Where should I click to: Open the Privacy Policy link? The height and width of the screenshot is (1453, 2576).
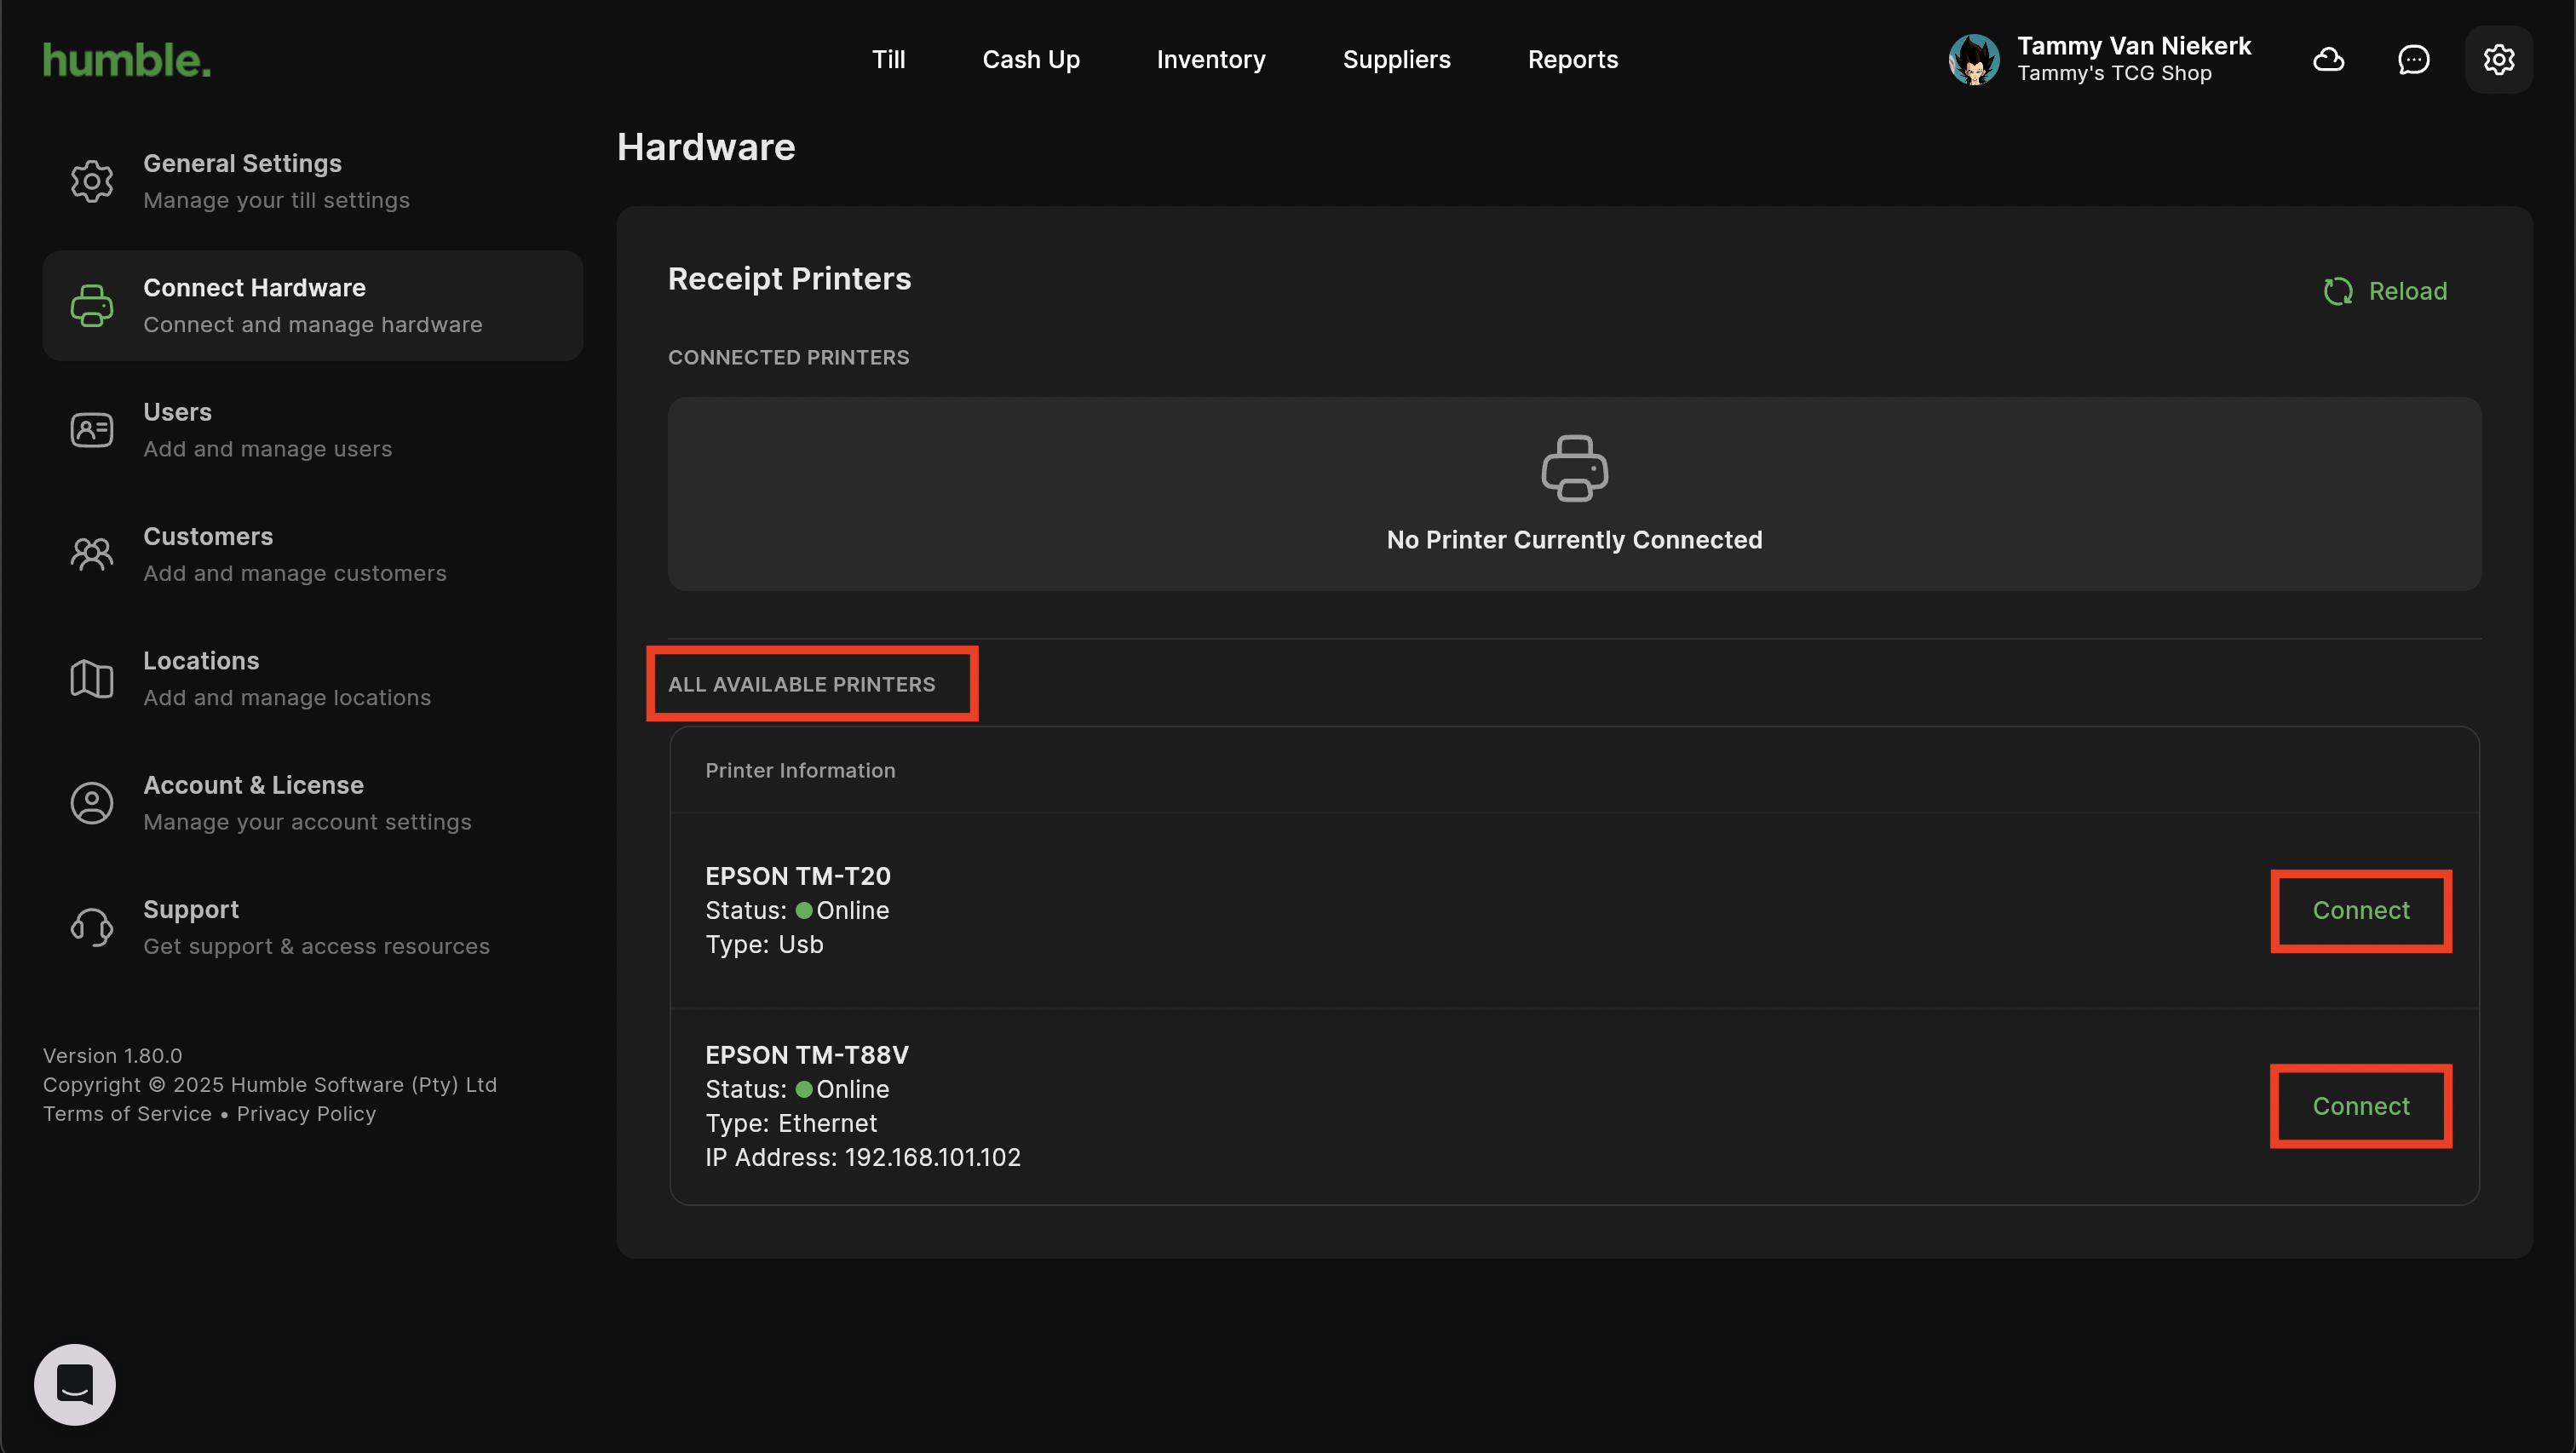click(x=306, y=1114)
